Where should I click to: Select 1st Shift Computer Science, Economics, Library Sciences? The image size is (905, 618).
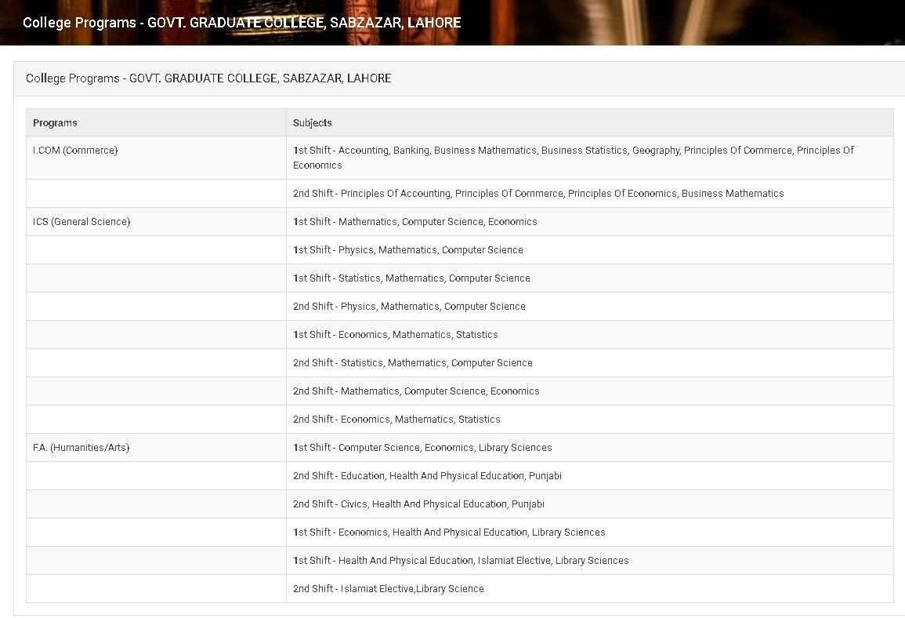point(422,448)
